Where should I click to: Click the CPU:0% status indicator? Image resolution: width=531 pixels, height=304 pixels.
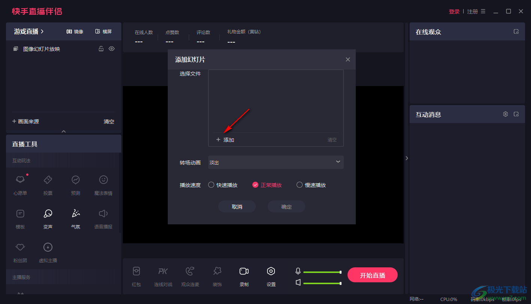[449, 299]
